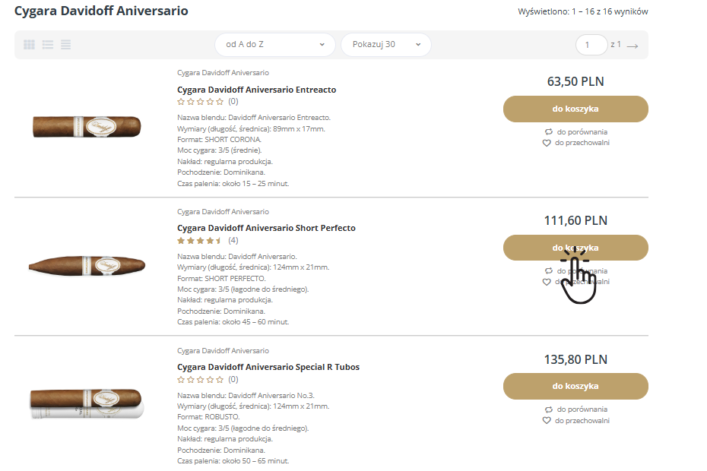The height and width of the screenshot is (471, 707).
Task: Open Cygara Davidoff Aniversario Short Perfecto title
Action: [266, 228]
